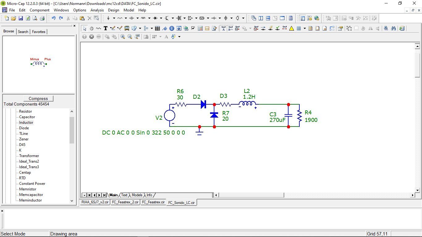Click the yellow triangle icon
This screenshot has height=237, width=422.
[291, 28]
